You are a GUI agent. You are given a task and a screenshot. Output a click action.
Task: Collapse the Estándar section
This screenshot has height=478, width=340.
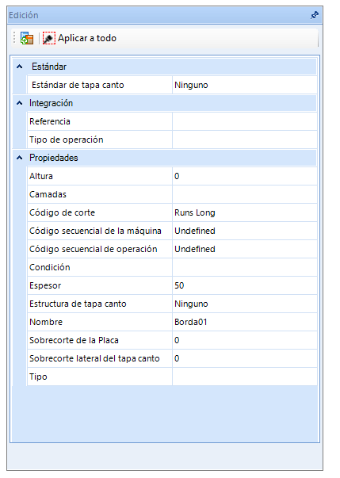pos(20,67)
